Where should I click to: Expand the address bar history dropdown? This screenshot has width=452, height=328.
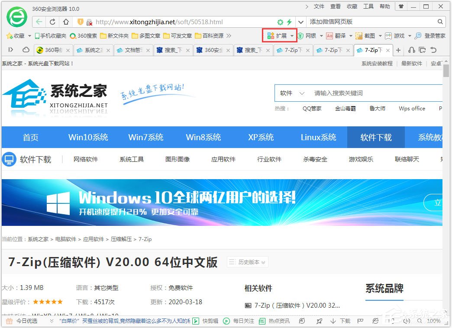[300, 22]
